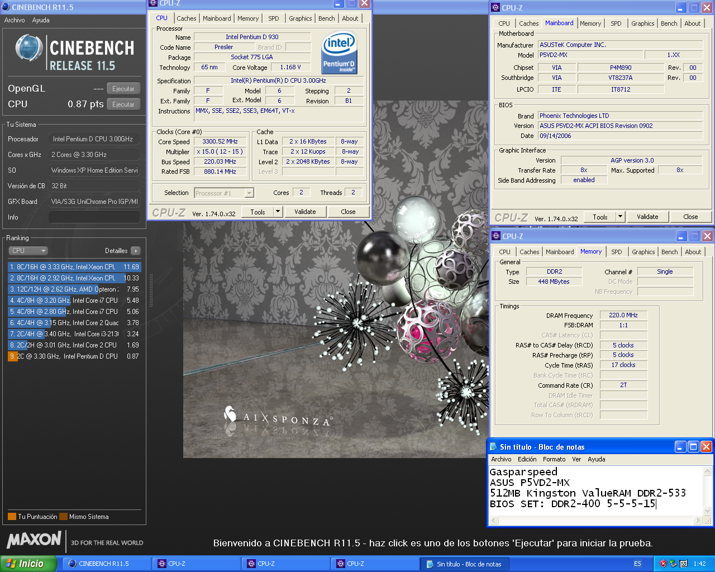Open the CPU ranking filter dropdown in Cinebench

(x=28, y=251)
